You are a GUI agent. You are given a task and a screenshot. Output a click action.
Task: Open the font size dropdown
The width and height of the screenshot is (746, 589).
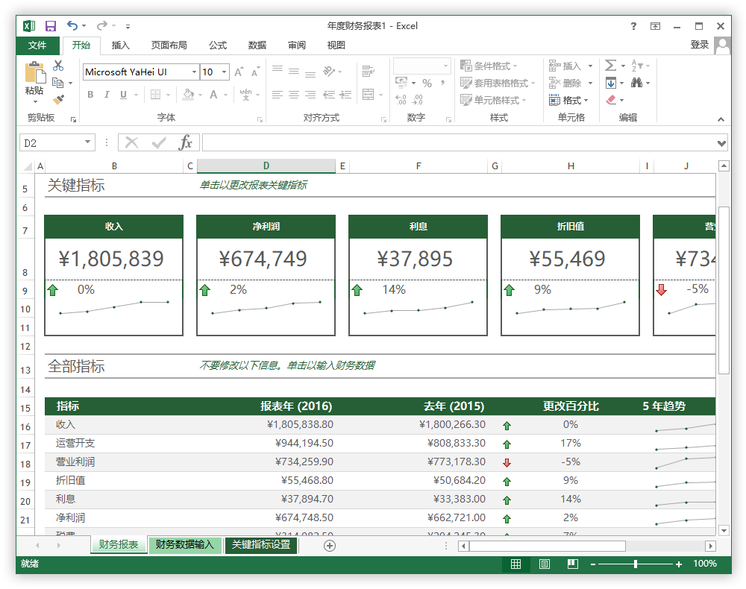(x=224, y=72)
